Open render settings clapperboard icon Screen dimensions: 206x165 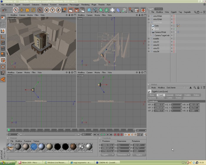82,10
